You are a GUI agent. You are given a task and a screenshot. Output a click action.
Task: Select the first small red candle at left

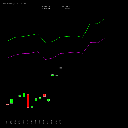7,105
